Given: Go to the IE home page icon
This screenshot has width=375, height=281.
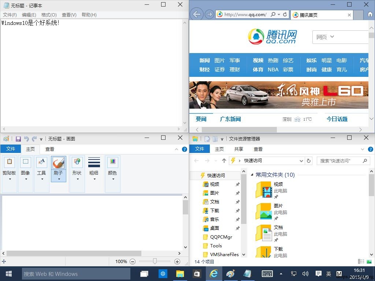Looking at the screenshot, I should (x=370, y=15).
